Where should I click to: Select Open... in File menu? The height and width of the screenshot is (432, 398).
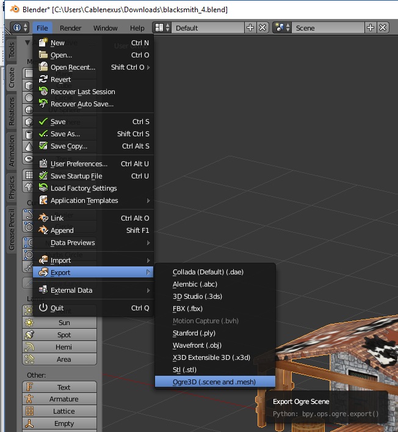(93, 55)
